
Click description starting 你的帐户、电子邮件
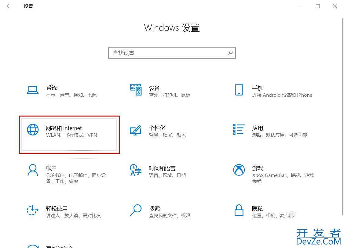pyautogui.click(x=76, y=178)
